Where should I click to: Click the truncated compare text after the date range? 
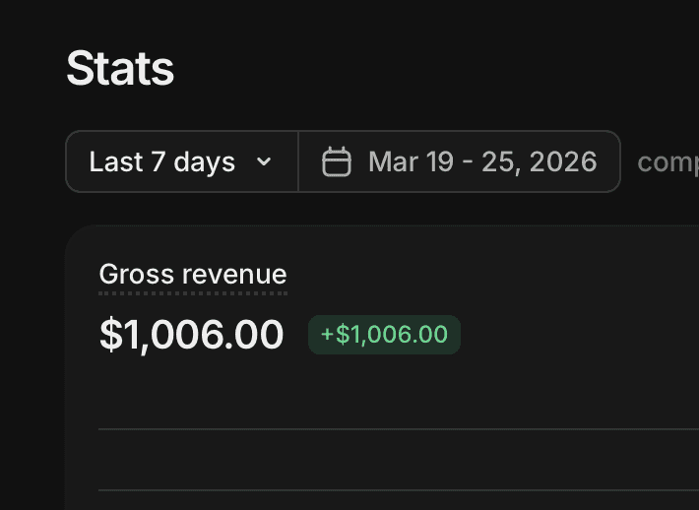(x=668, y=161)
